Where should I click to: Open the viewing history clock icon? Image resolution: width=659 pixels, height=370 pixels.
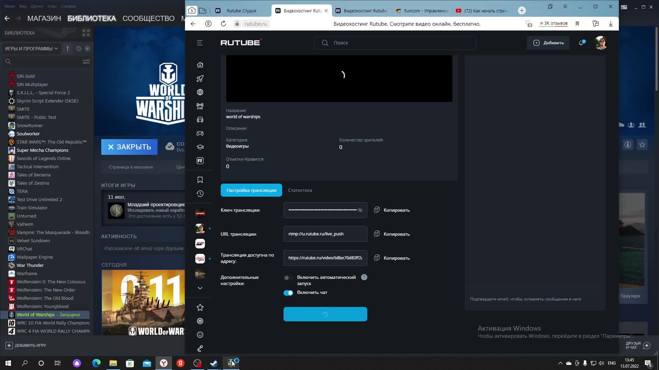coord(200,194)
